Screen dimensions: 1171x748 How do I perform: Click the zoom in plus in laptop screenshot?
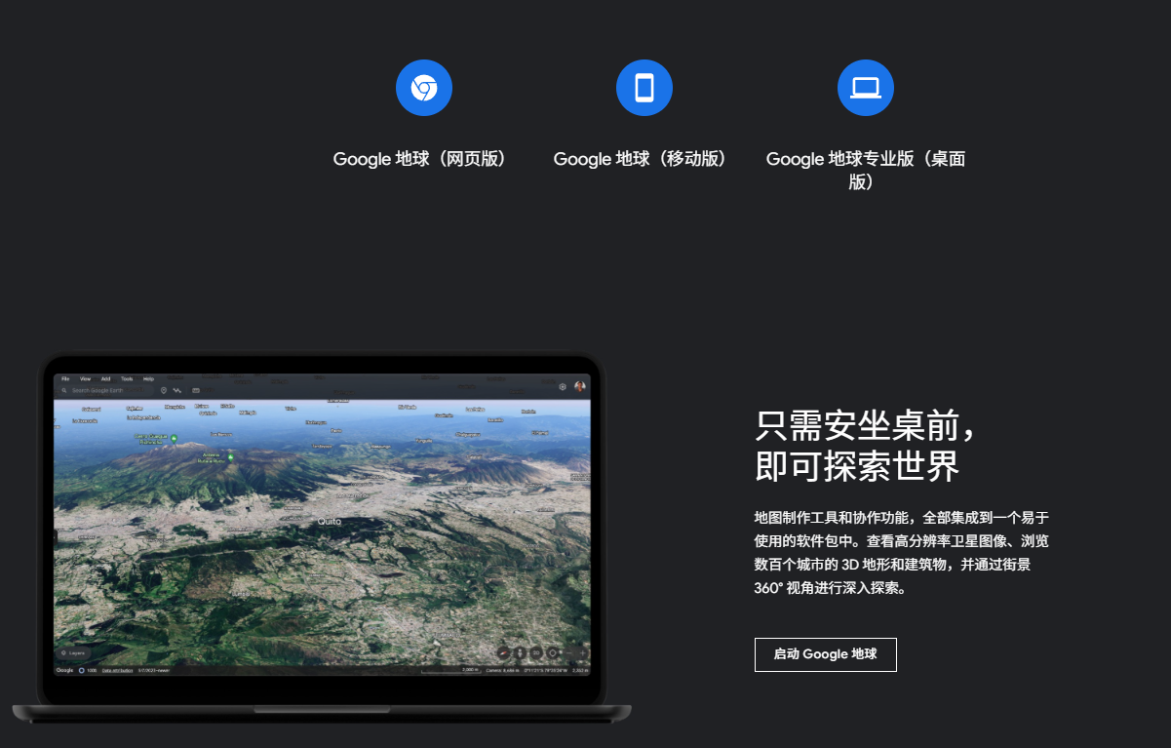[582, 653]
